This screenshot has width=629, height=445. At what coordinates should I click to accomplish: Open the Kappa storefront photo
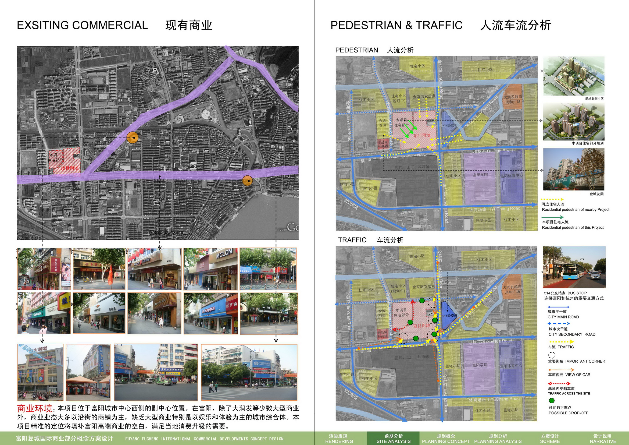210,313
